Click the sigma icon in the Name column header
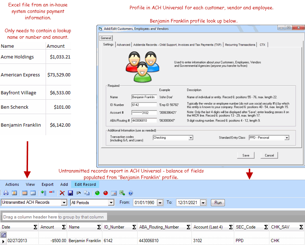 pyautogui.click(x=99, y=227)
